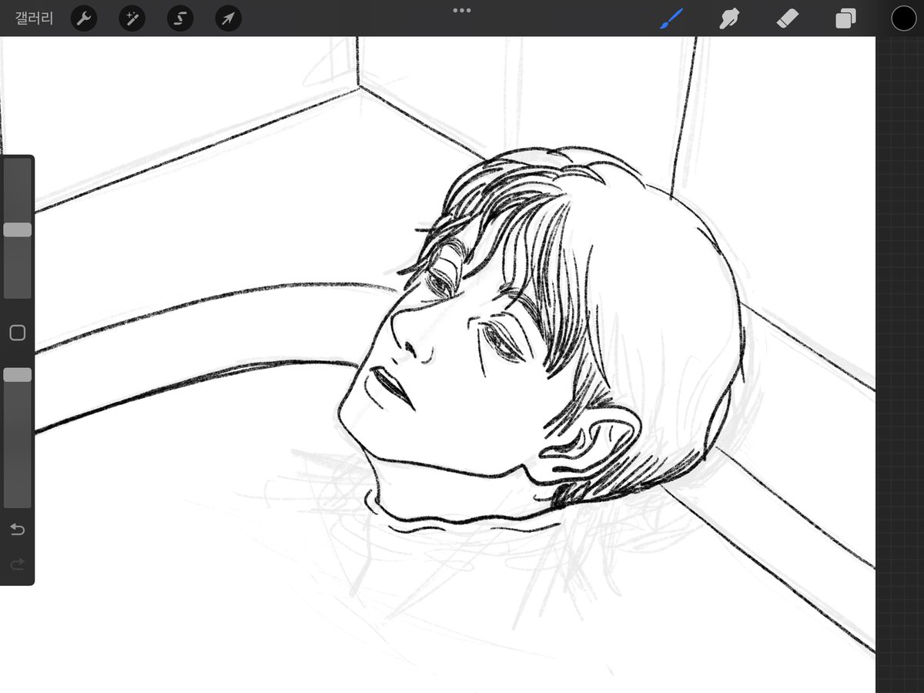Viewport: 924px width, 693px height.
Task: Open the Layers panel
Action: pyautogui.click(x=845, y=18)
